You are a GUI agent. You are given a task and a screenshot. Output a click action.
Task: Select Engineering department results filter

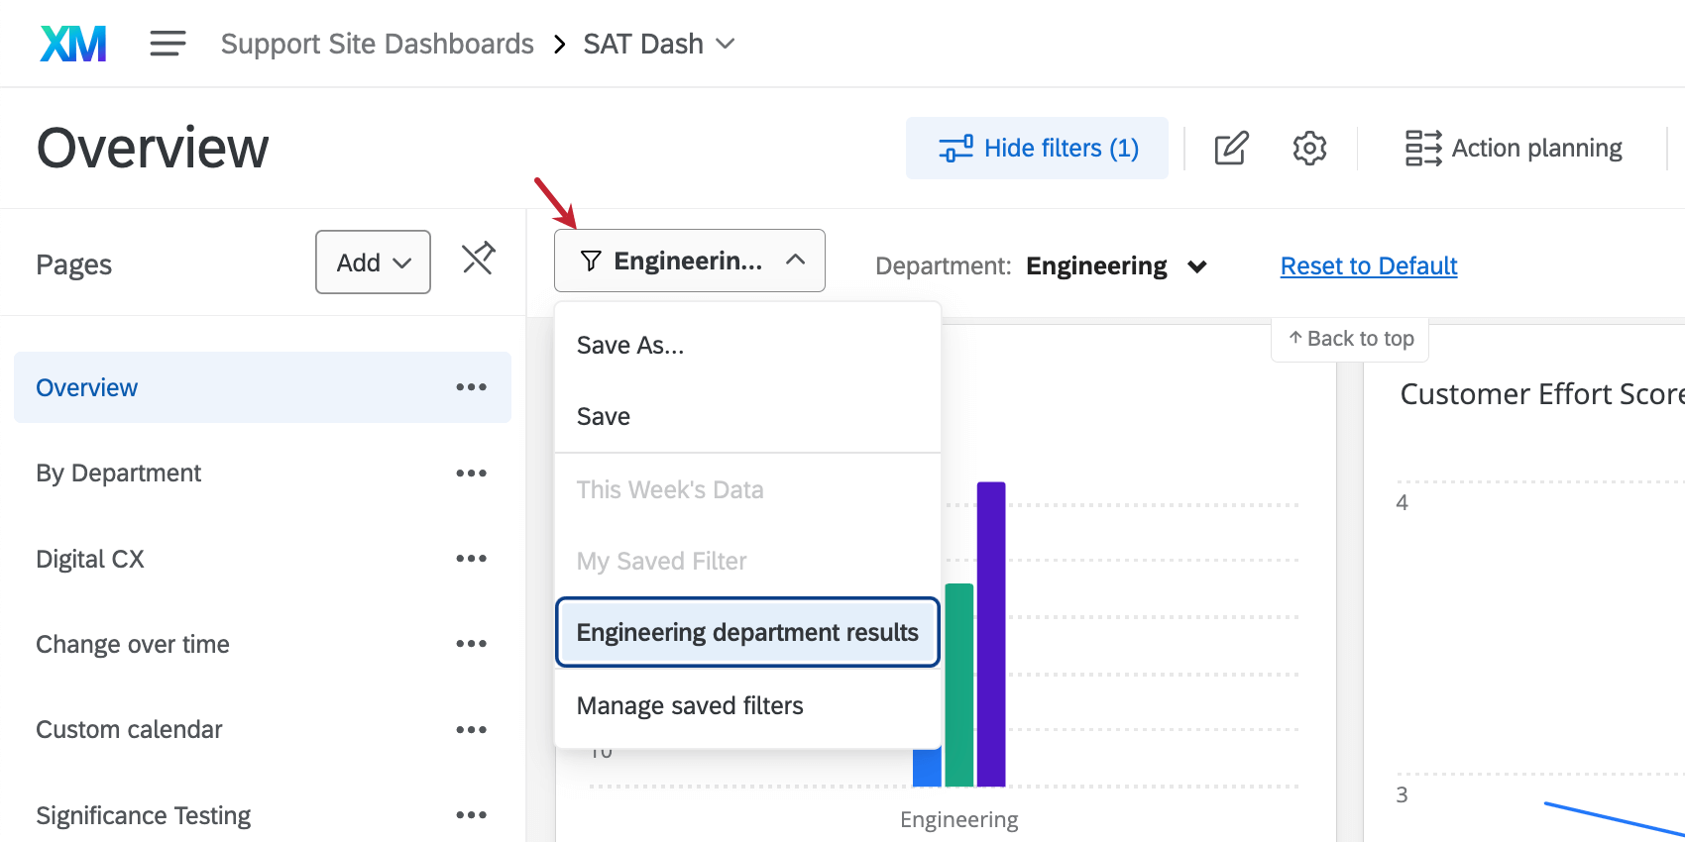[746, 632]
